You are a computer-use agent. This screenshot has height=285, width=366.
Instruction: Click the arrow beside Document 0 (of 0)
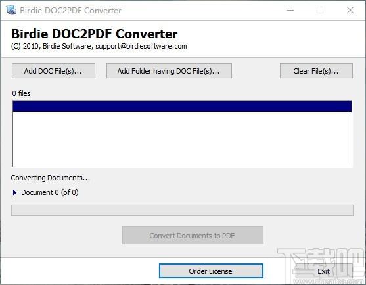14,192
